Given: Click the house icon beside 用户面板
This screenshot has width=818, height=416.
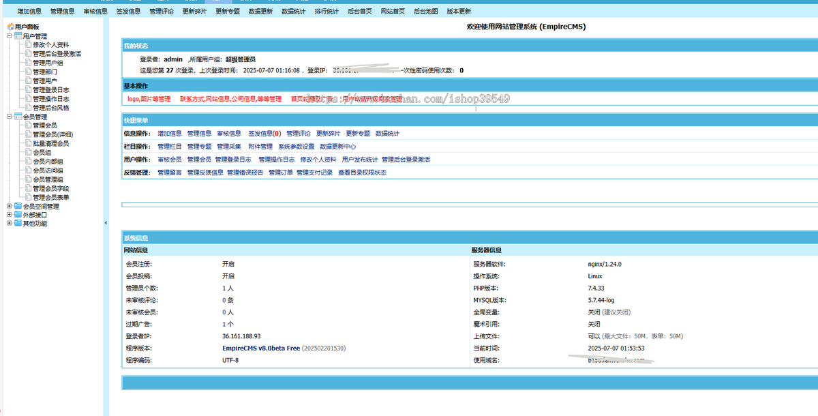Looking at the screenshot, I should tap(10, 27).
